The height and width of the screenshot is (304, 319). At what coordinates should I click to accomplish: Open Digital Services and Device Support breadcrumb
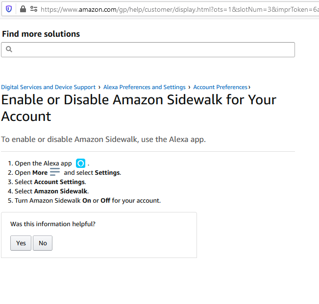click(x=48, y=87)
